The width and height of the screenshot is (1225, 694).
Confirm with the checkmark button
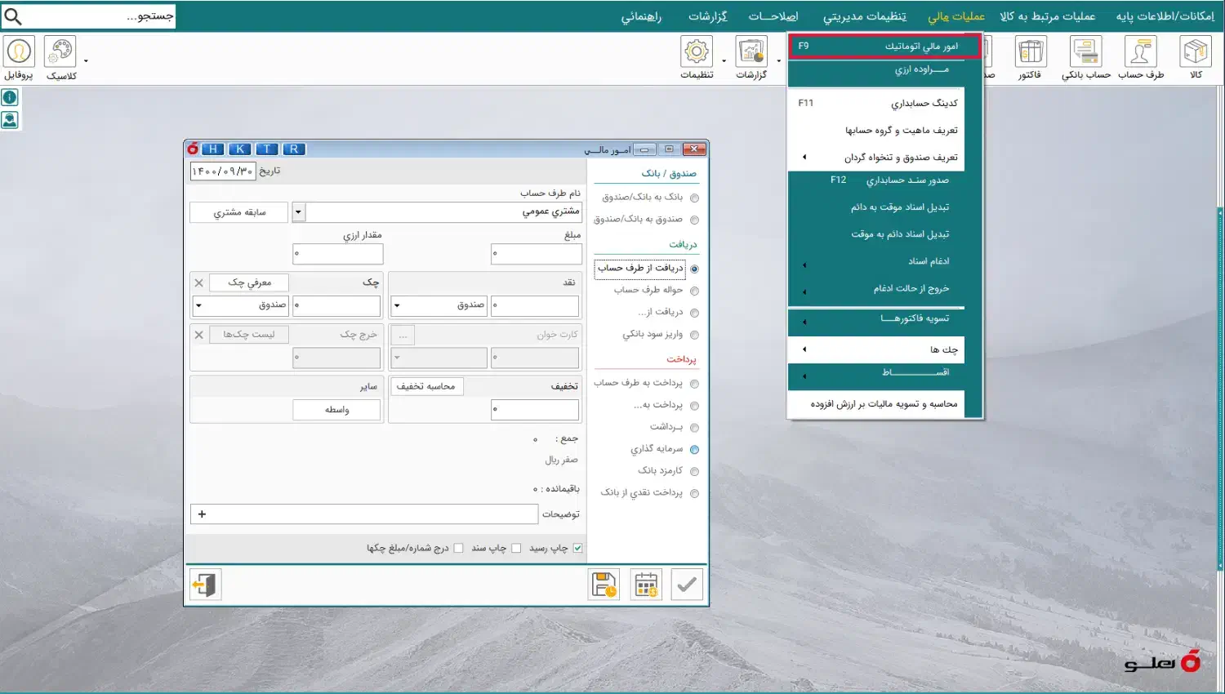pos(687,585)
